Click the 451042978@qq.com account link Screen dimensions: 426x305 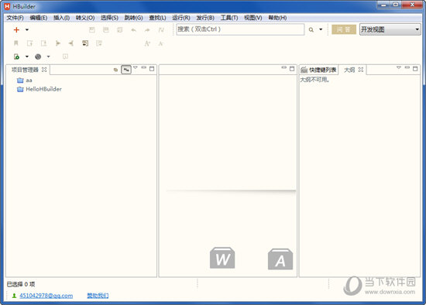[x=46, y=296]
